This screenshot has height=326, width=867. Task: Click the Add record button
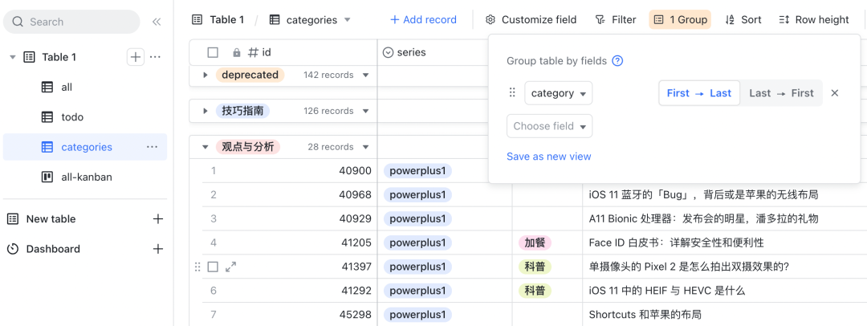pyautogui.click(x=423, y=19)
